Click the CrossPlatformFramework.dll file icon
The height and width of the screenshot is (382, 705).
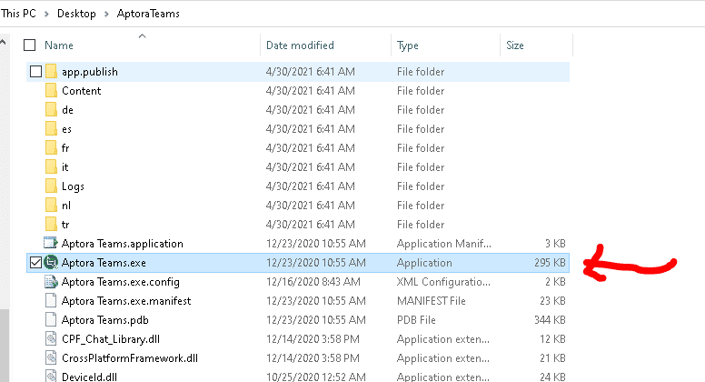coord(51,358)
